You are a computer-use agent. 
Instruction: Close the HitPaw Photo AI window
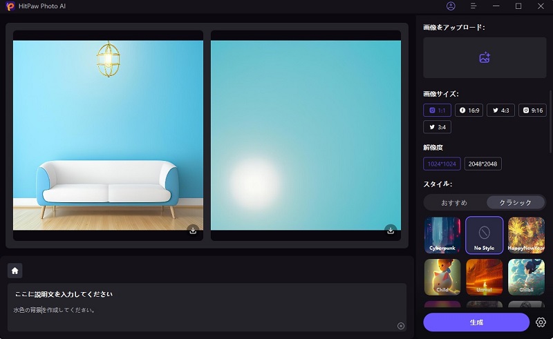(x=541, y=6)
